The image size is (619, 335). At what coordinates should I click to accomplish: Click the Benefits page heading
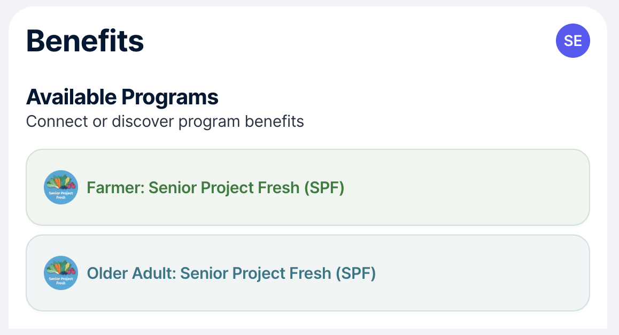point(85,41)
